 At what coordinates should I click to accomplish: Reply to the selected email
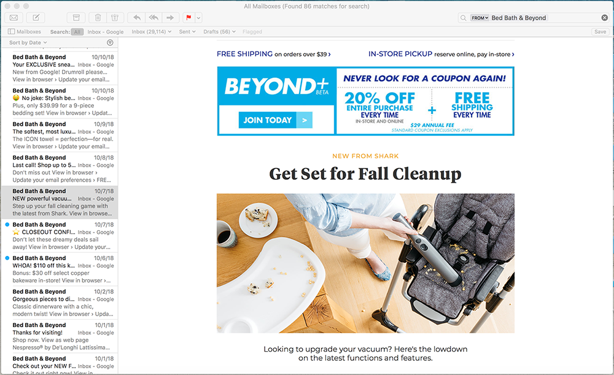click(137, 18)
